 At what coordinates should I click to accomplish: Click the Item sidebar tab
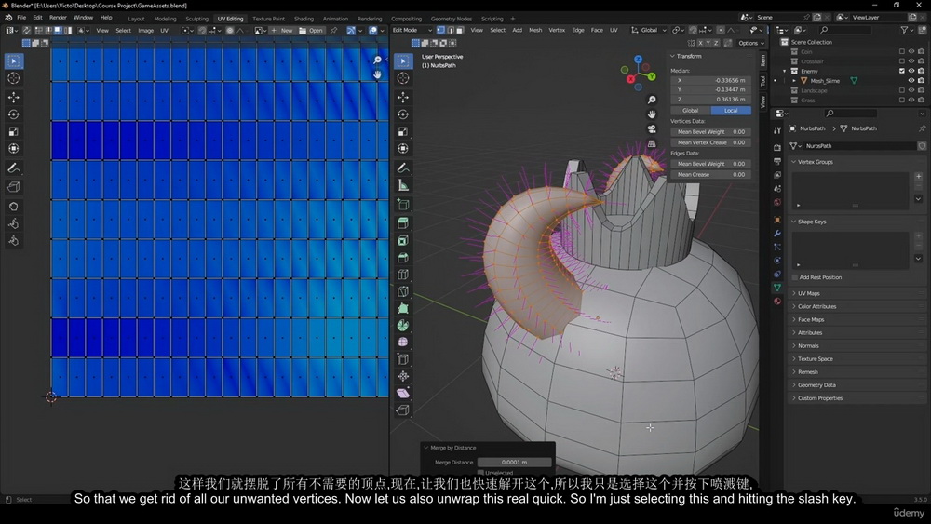pyautogui.click(x=763, y=60)
